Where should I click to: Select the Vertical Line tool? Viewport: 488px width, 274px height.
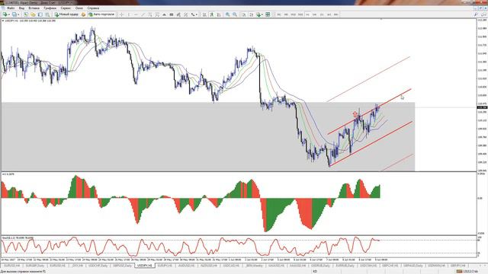tap(129, 14)
